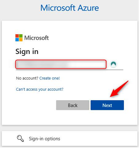Click the Microsoft four-square logo

[x=19, y=38]
